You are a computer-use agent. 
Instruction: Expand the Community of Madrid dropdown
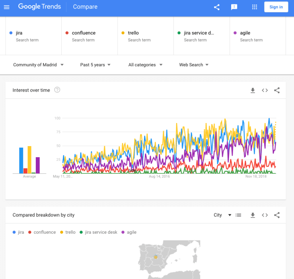38,65
